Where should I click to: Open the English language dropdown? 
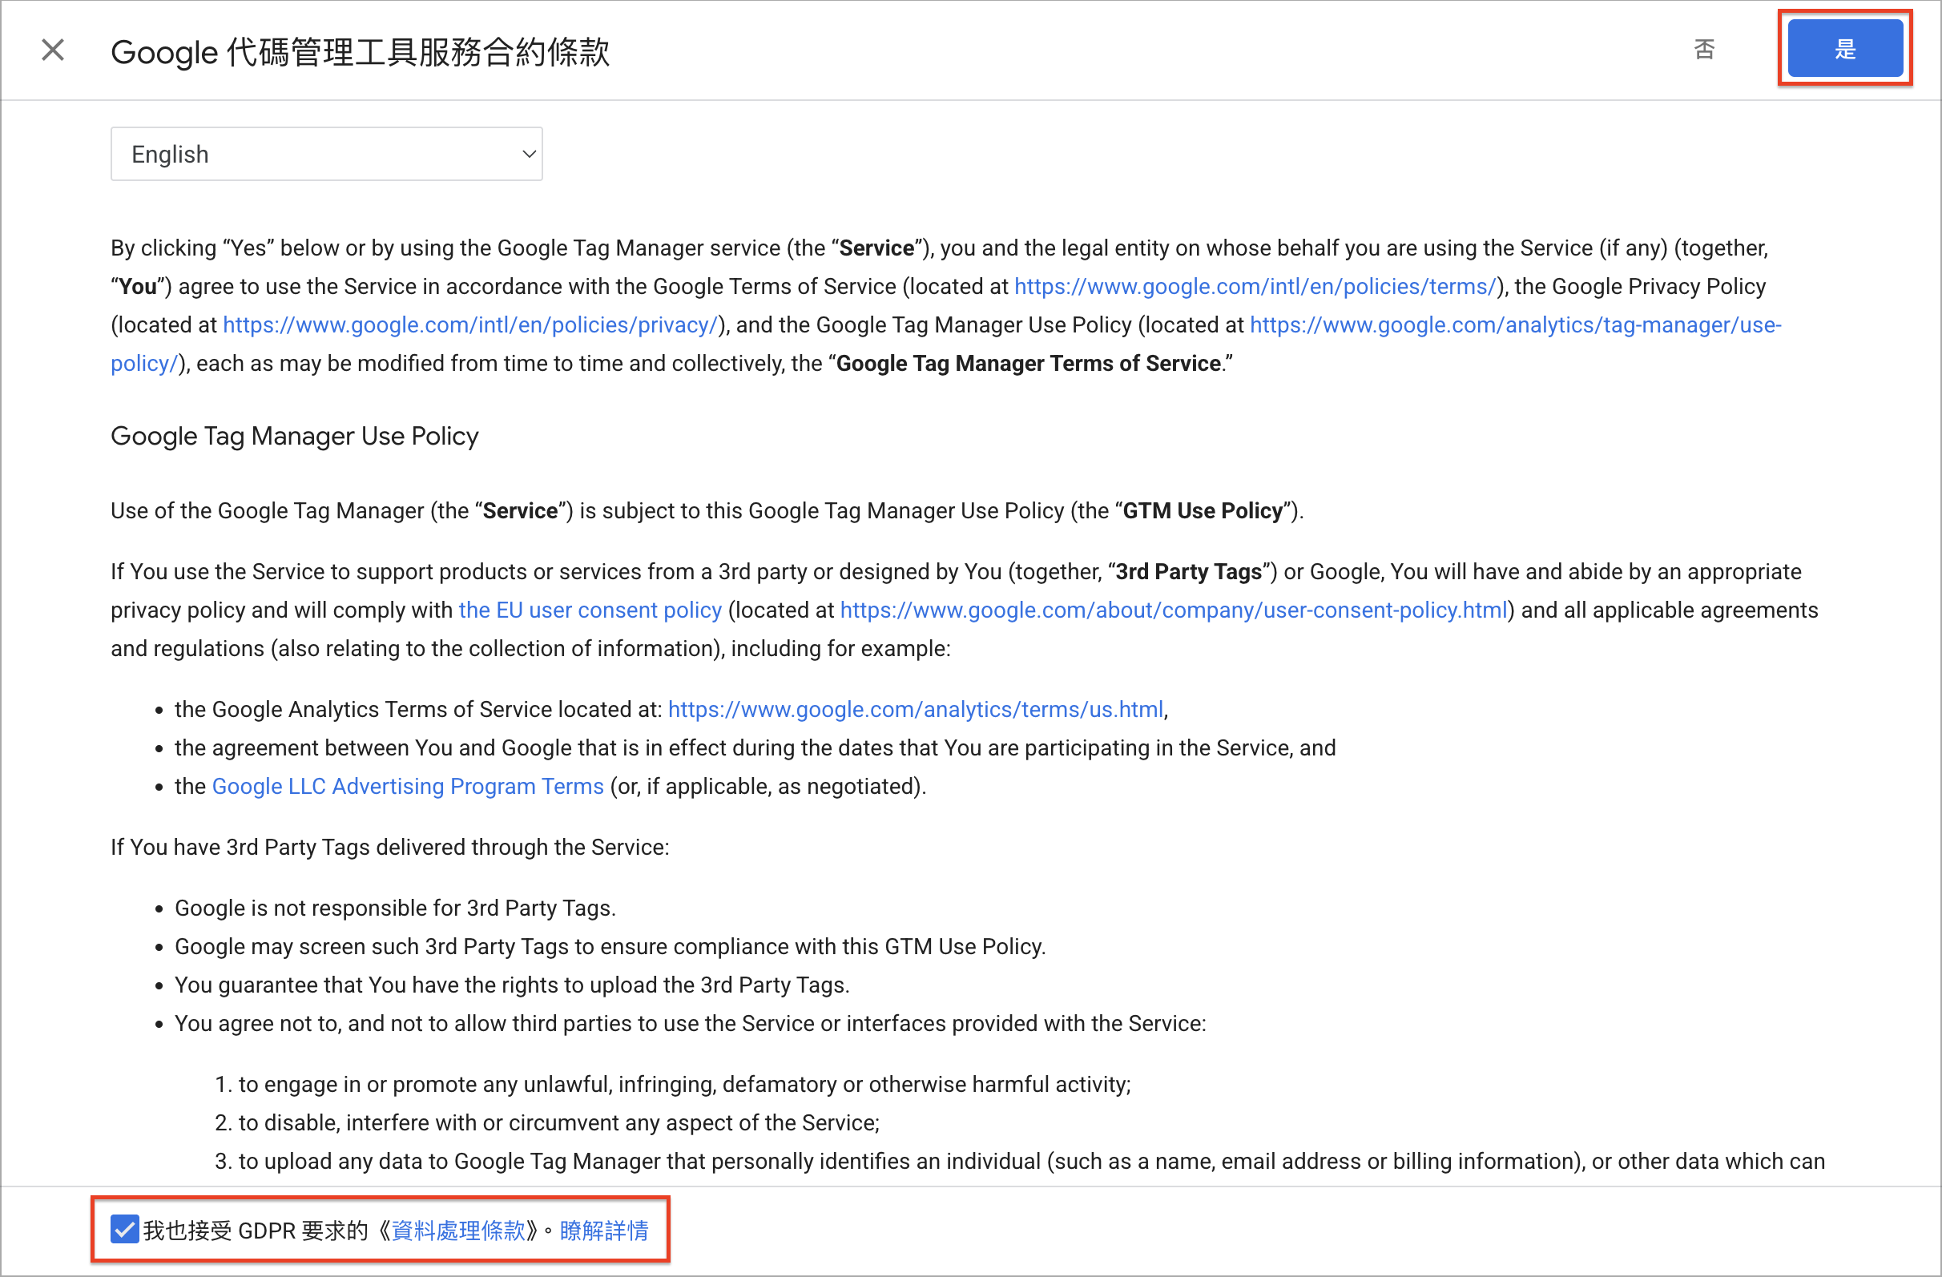pyautogui.click(x=326, y=153)
